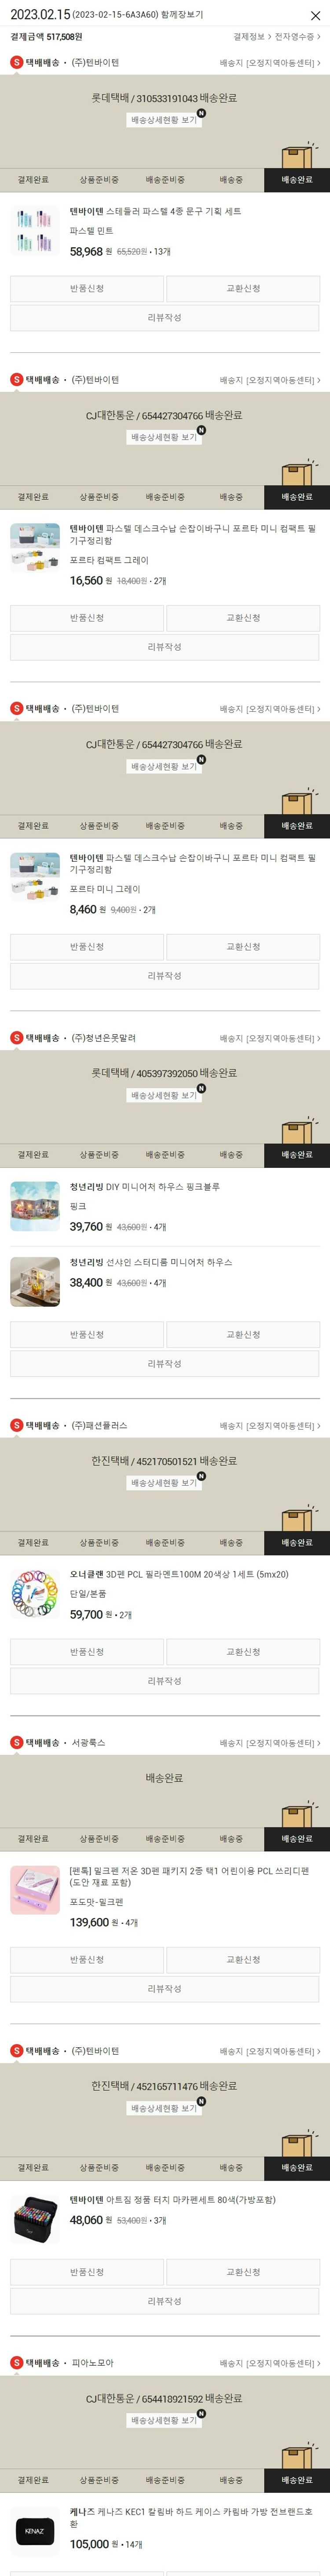Click the delivery box icon in first shipment
The height and width of the screenshot is (2576, 330).
[297, 155]
